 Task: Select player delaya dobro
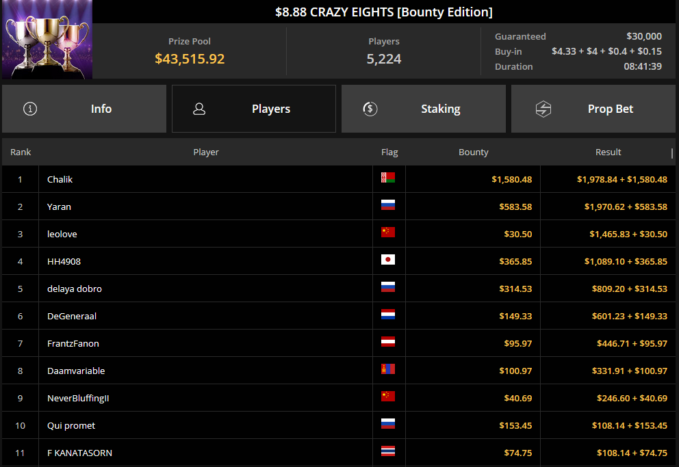pyautogui.click(x=75, y=289)
